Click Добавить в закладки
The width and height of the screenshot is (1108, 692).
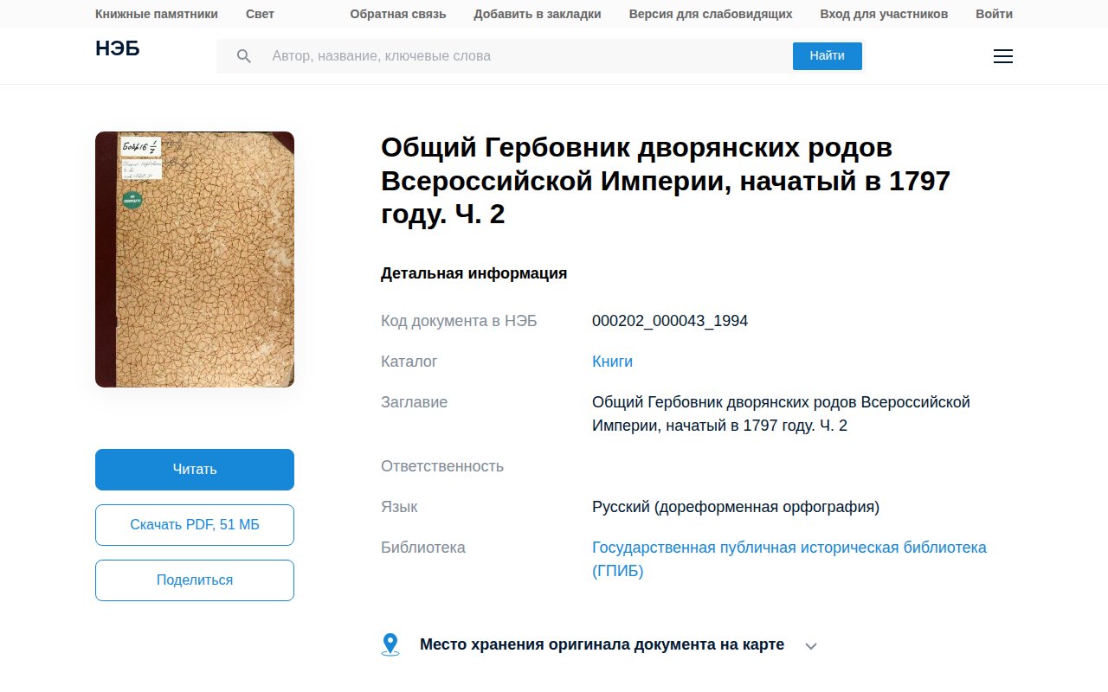(x=538, y=14)
